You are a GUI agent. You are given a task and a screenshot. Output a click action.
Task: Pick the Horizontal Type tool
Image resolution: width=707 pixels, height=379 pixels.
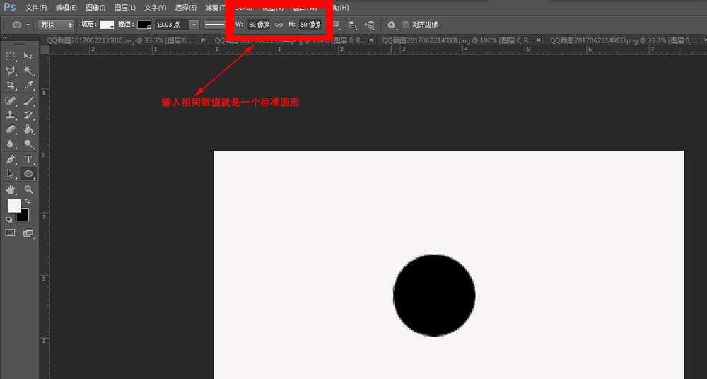pos(29,159)
